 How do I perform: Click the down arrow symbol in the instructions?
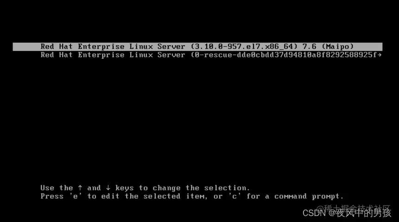[108, 188]
